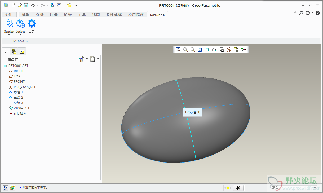This screenshot has width=323, height=193.
Task: Select the RIGHT datum plane
Action: click(19, 71)
